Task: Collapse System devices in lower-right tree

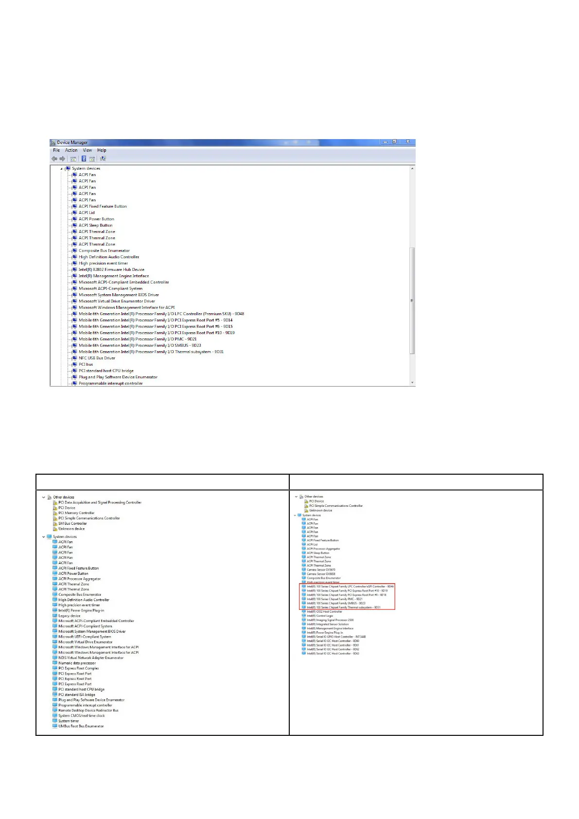Action: tap(295, 515)
